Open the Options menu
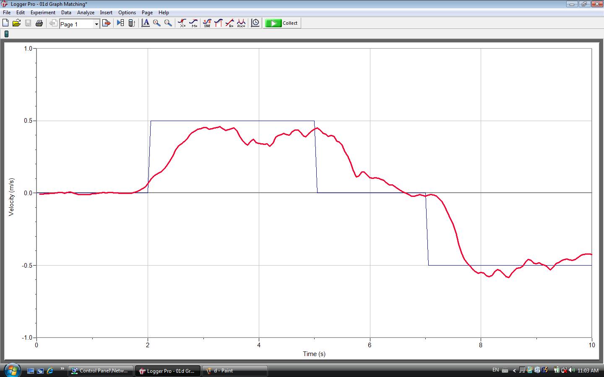 (127, 13)
